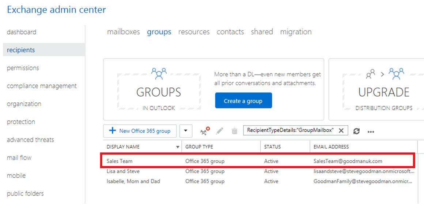Open public folders section
The width and height of the screenshot is (424, 204).
(25, 193)
